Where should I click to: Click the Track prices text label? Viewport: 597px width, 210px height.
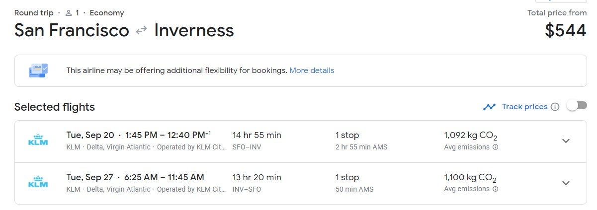pos(524,107)
